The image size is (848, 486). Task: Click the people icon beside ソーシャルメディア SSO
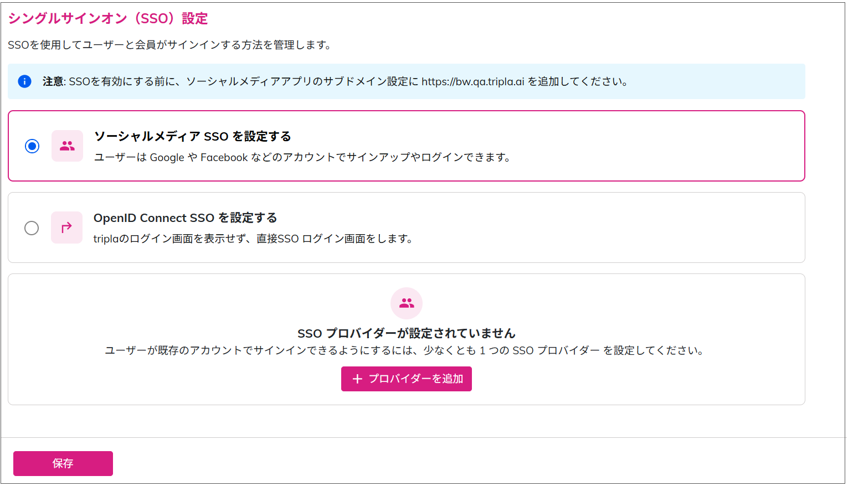67,146
